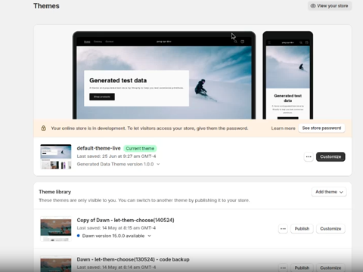Click Last saved: 14 May at 8:15 am text
The height and width of the screenshot is (272, 363).
[x=116, y=228]
